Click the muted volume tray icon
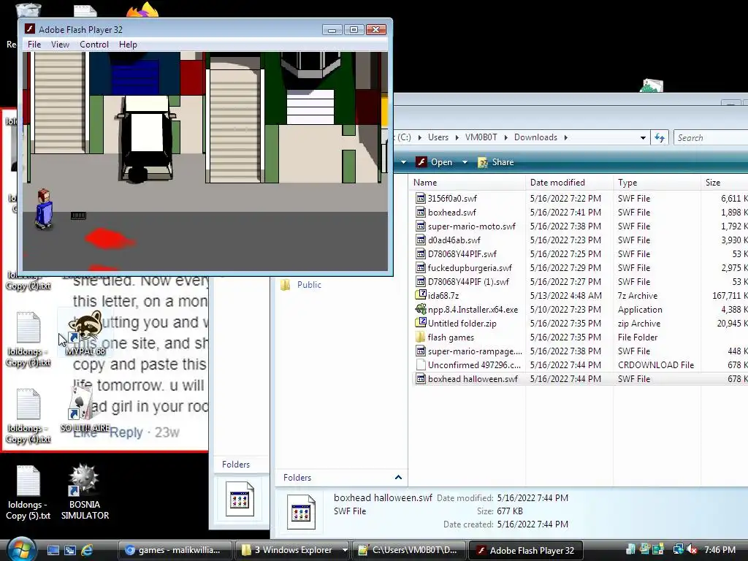 tap(691, 549)
